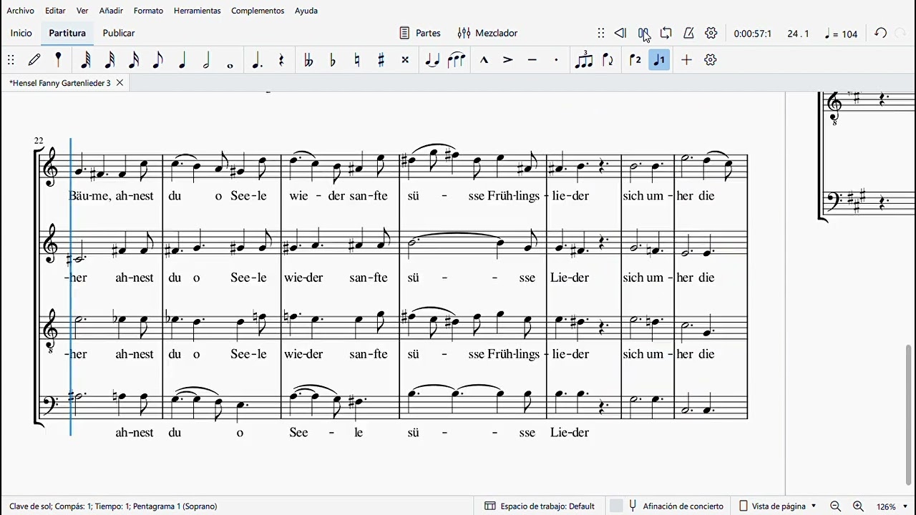
Task: Switch to the Publicar tab
Action: point(119,33)
